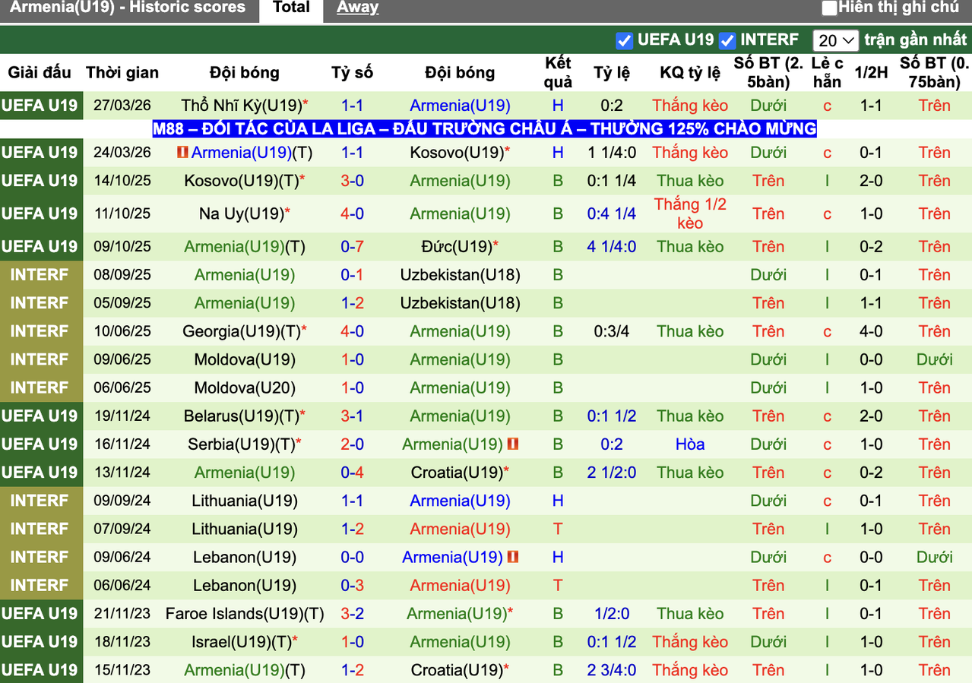972x683 pixels.
Task: Click Armenia(U19) in red on 07/09/24
Action: [460, 530]
